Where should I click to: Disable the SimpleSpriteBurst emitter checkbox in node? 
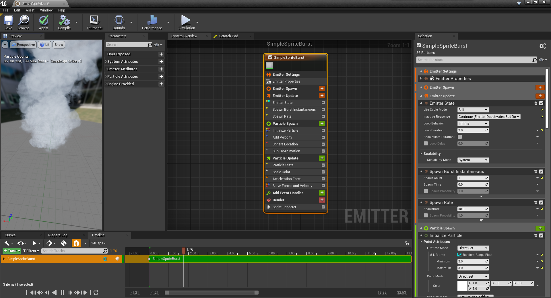[x=270, y=57]
